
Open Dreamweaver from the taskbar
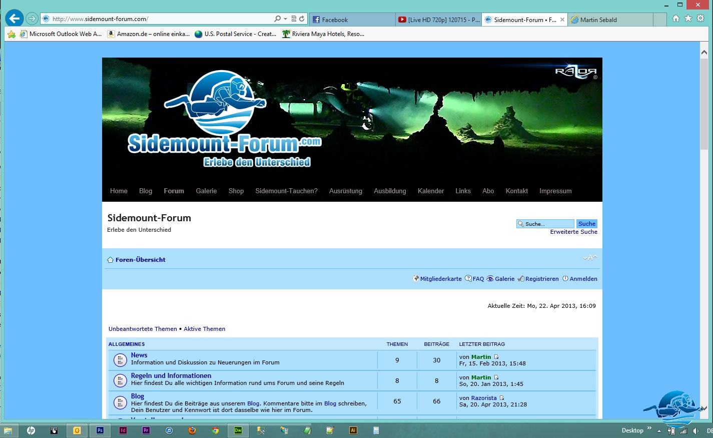[238, 430]
